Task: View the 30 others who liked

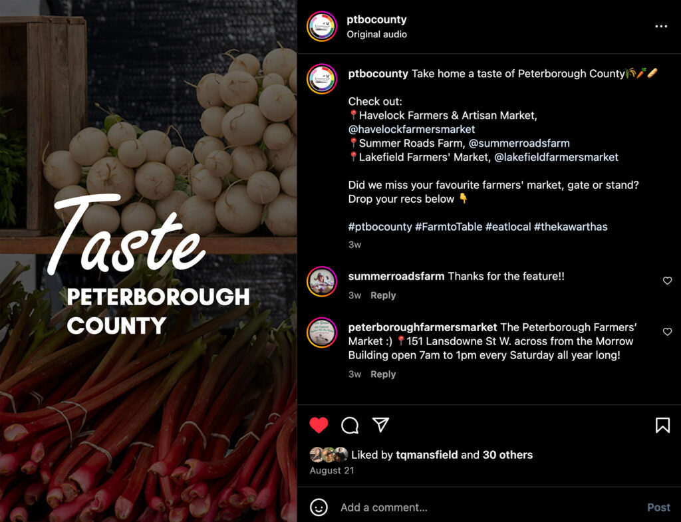Action: coord(507,455)
